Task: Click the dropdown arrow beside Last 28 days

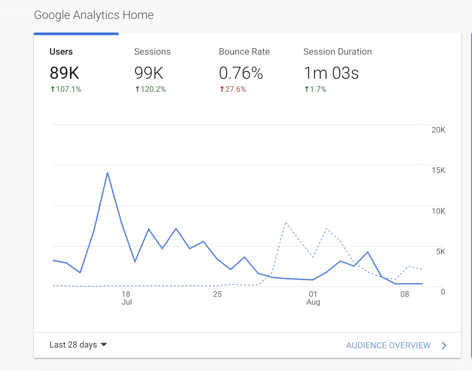Action: 104,345
